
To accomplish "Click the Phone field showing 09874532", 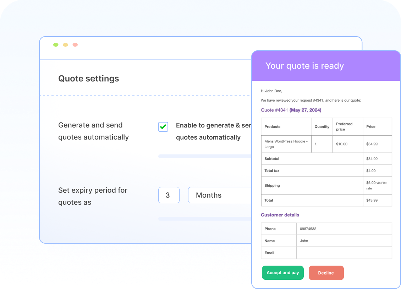I will [x=344, y=229].
